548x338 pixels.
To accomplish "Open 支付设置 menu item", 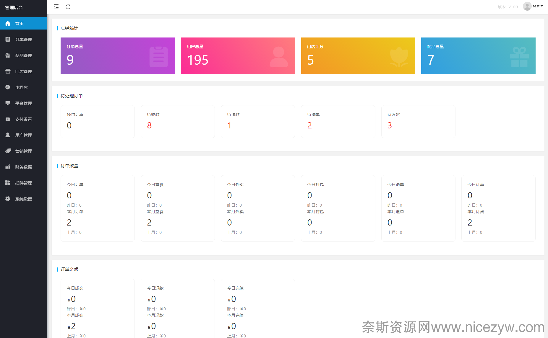I will 24,119.
